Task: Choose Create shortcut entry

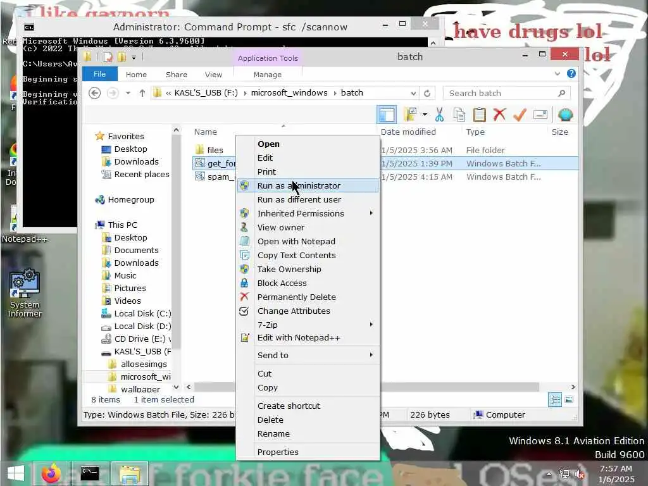Action: 308,406
